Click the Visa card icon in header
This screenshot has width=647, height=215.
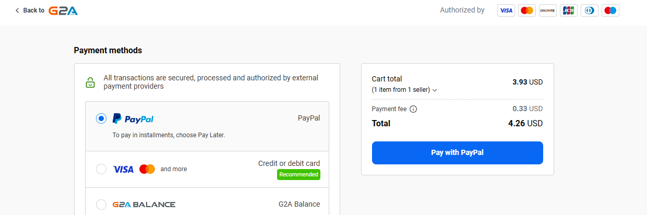coord(506,10)
